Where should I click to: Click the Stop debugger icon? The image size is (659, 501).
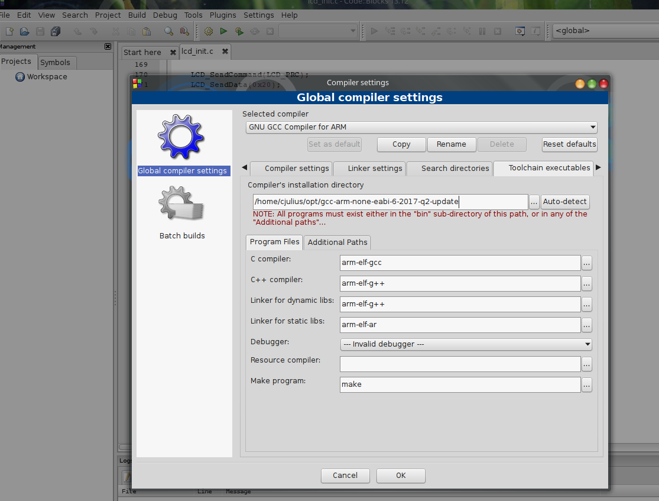[x=498, y=31]
